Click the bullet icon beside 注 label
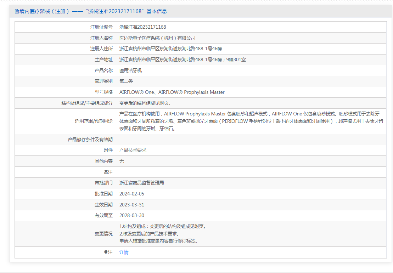393x273 pixels. [106, 252]
